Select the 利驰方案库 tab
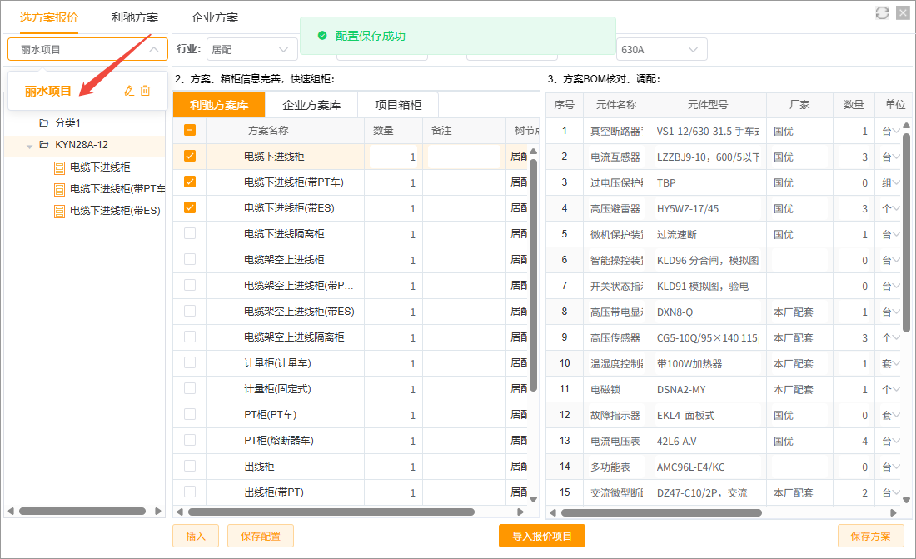 click(x=219, y=105)
